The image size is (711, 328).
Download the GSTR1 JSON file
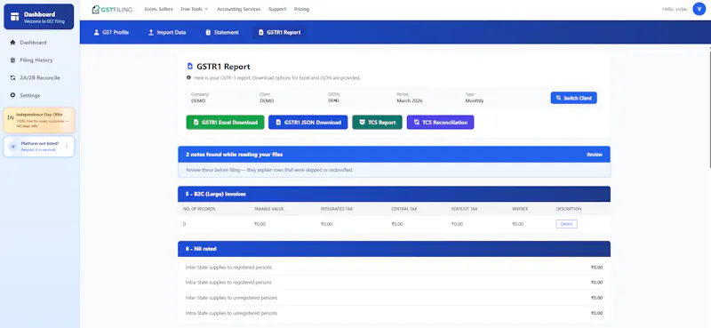point(308,123)
